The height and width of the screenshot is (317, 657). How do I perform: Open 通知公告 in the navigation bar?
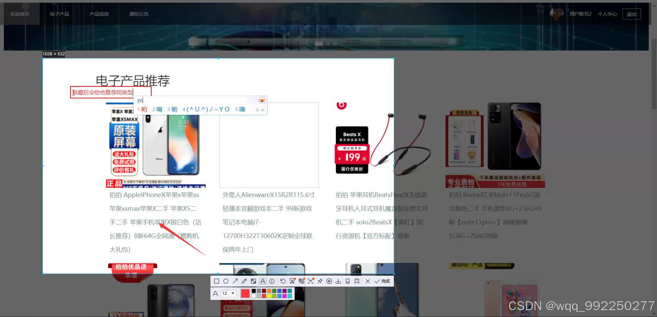click(139, 14)
